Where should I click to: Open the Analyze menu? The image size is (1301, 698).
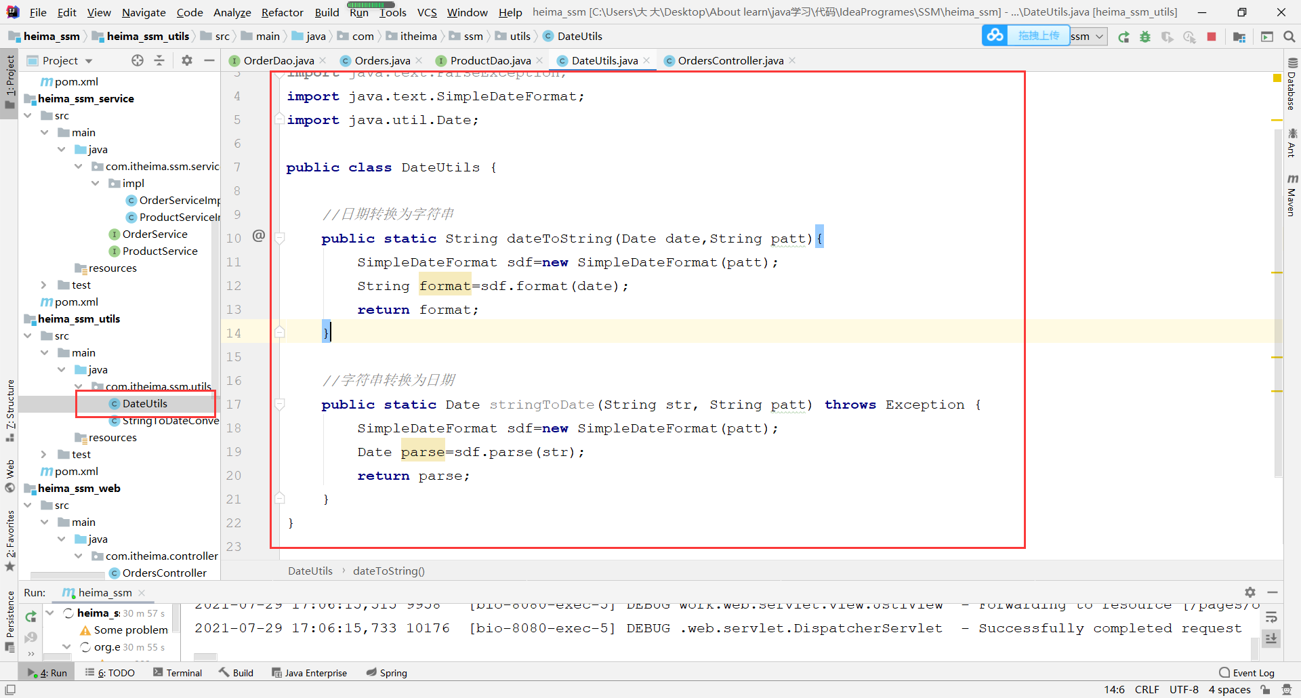click(x=232, y=12)
